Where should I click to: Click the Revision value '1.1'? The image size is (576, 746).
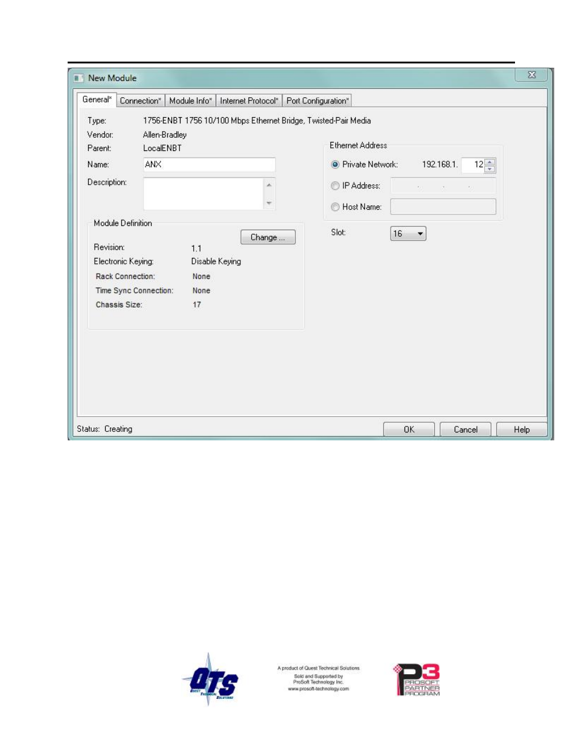pyautogui.click(x=196, y=248)
